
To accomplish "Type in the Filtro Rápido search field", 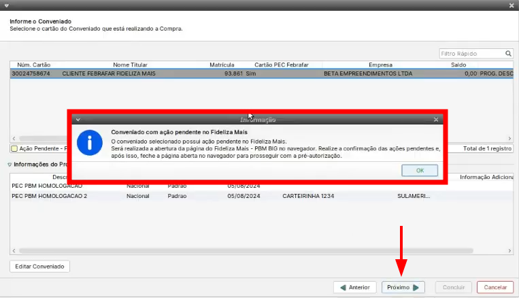I will pyautogui.click(x=471, y=53).
